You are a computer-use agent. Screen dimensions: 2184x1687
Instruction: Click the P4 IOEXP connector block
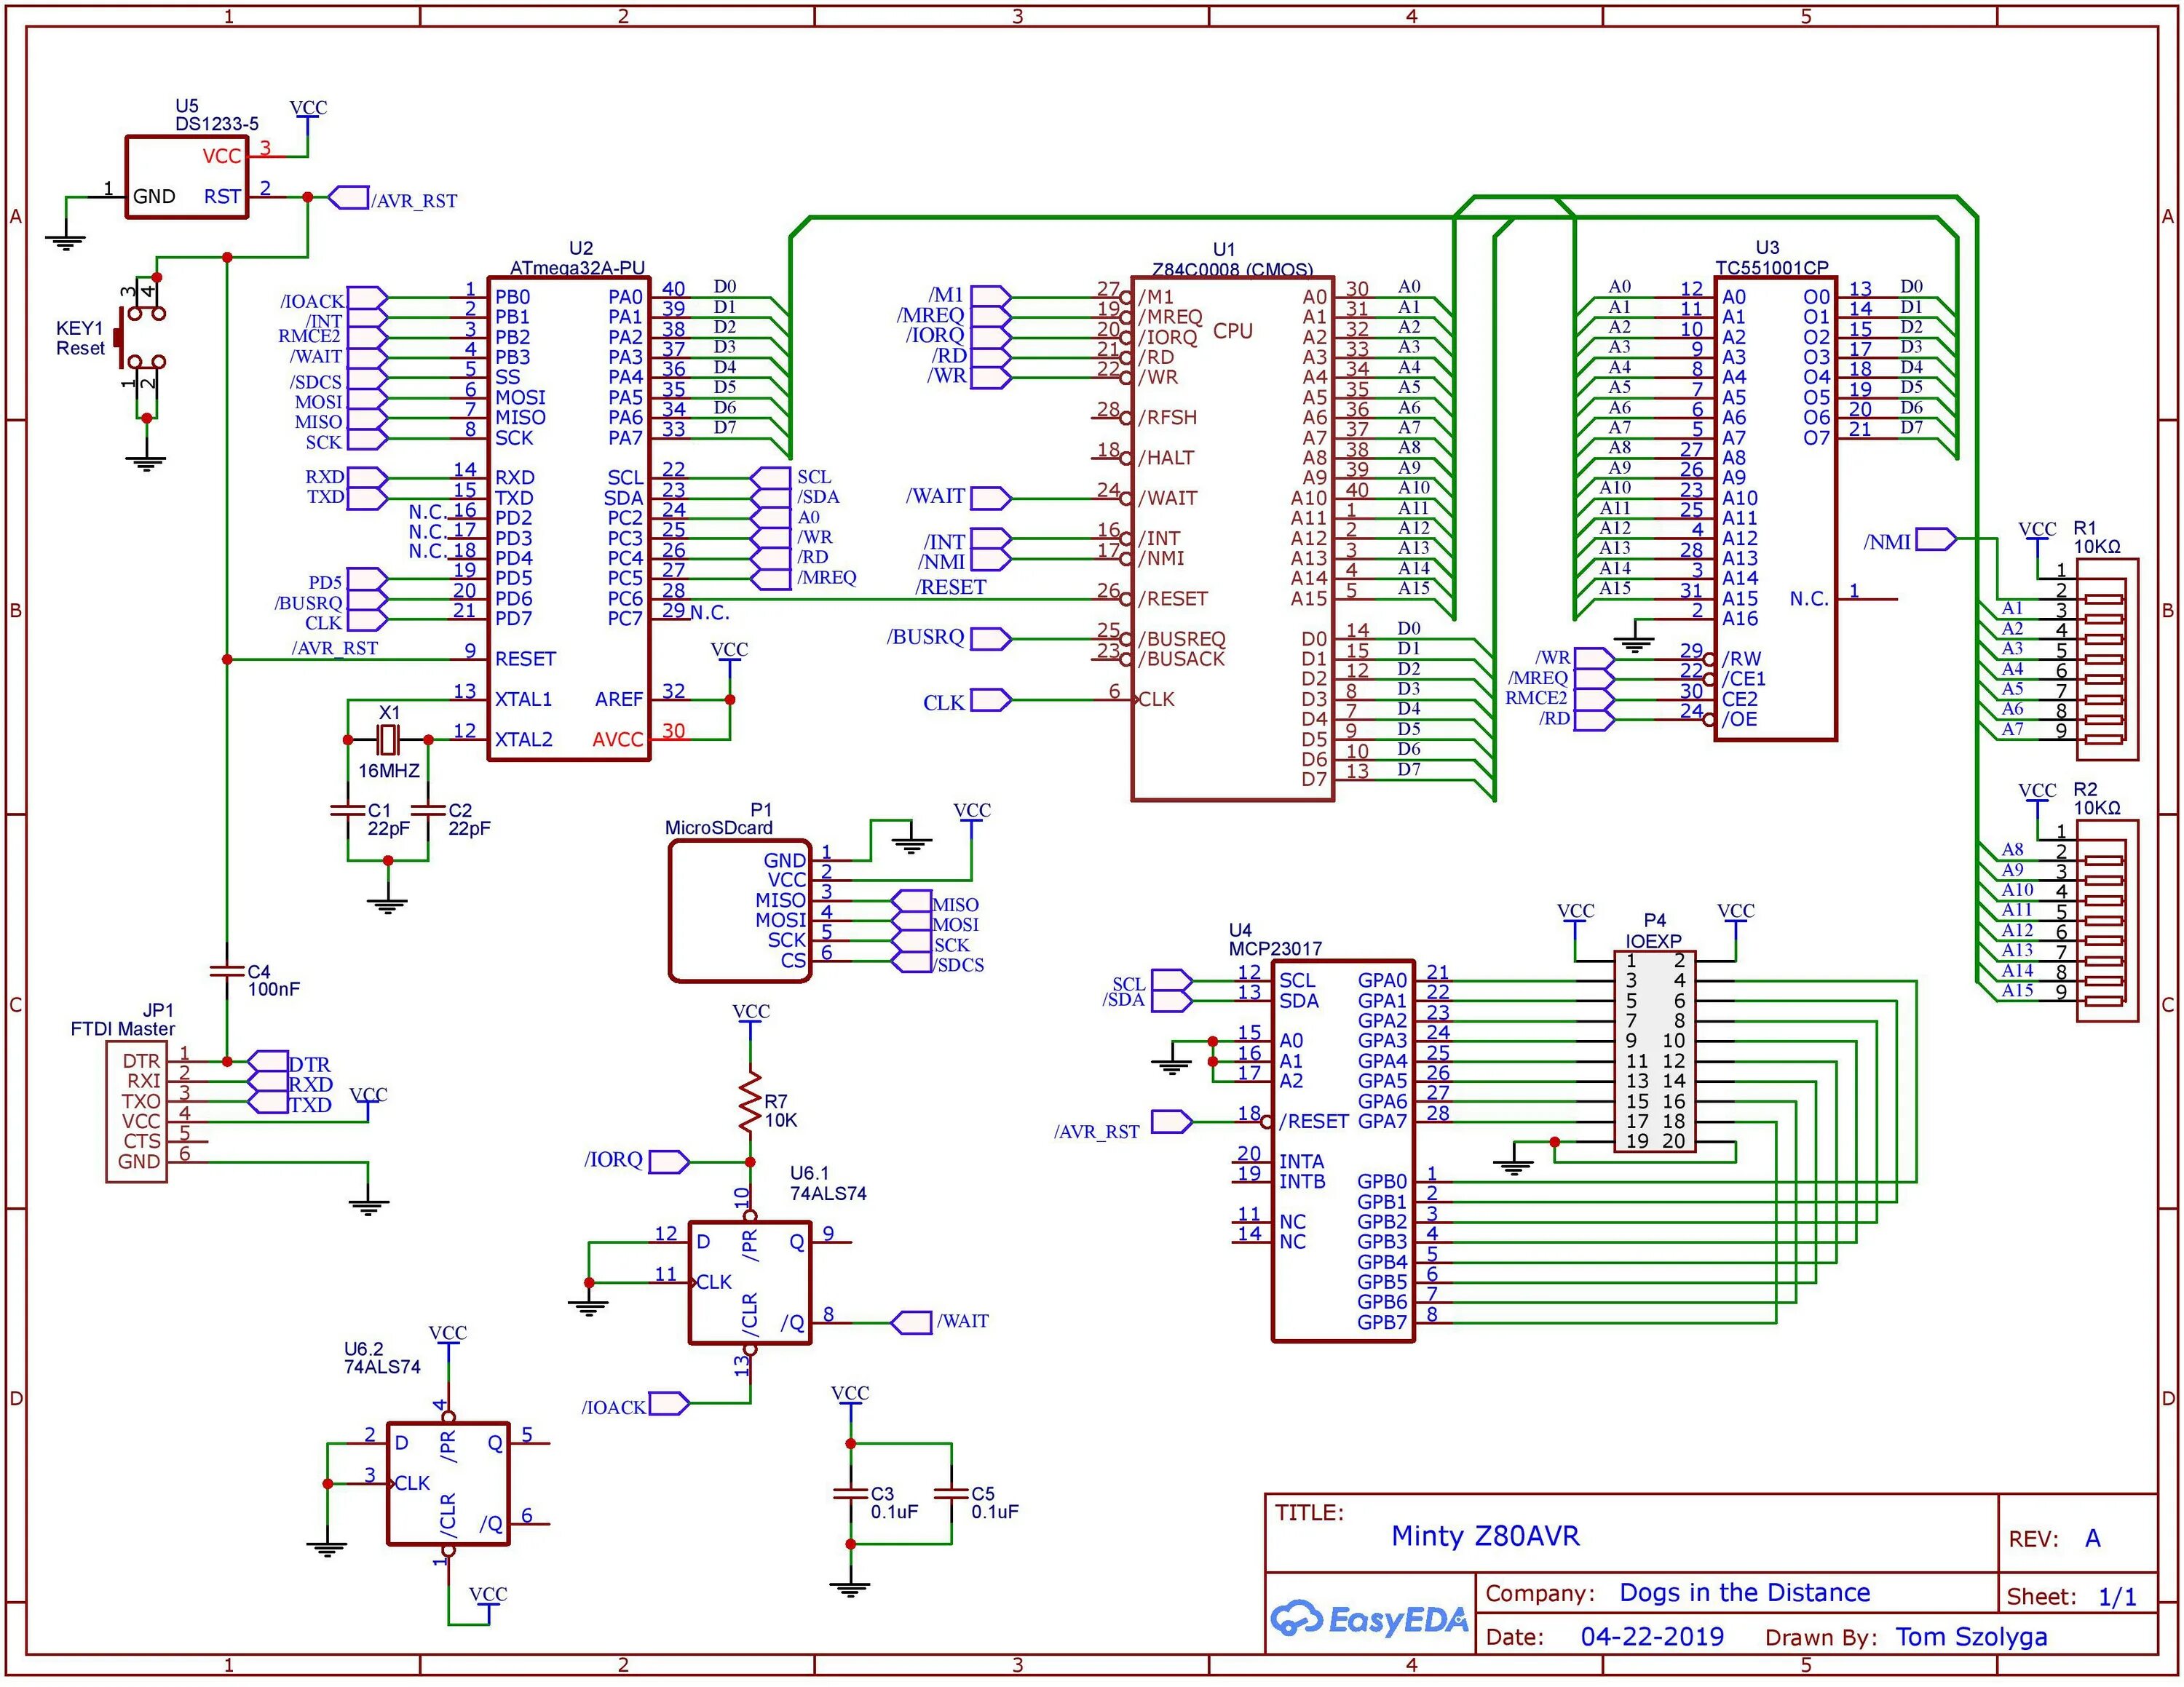[x=1654, y=1052]
